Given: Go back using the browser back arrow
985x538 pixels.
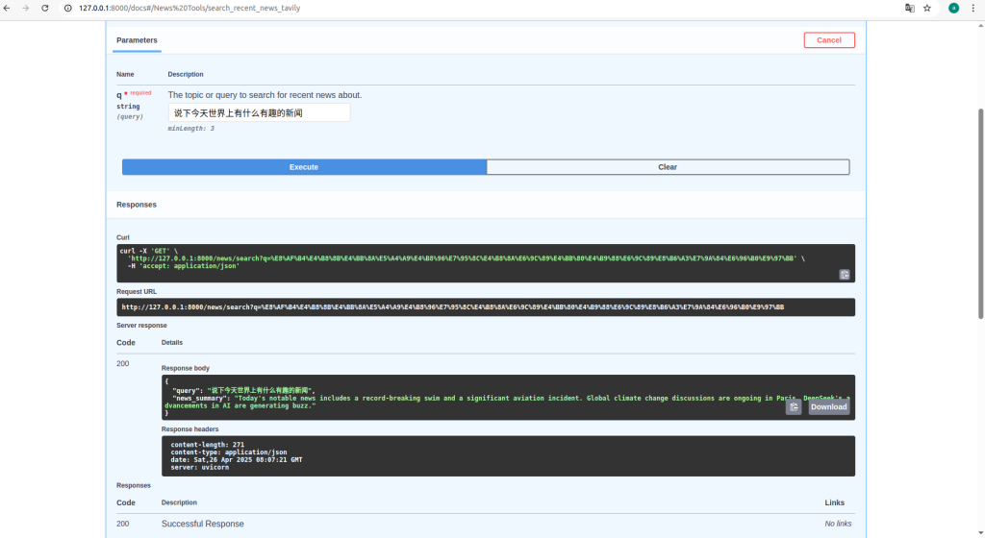Looking at the screenshot, I should click(7, 8).
